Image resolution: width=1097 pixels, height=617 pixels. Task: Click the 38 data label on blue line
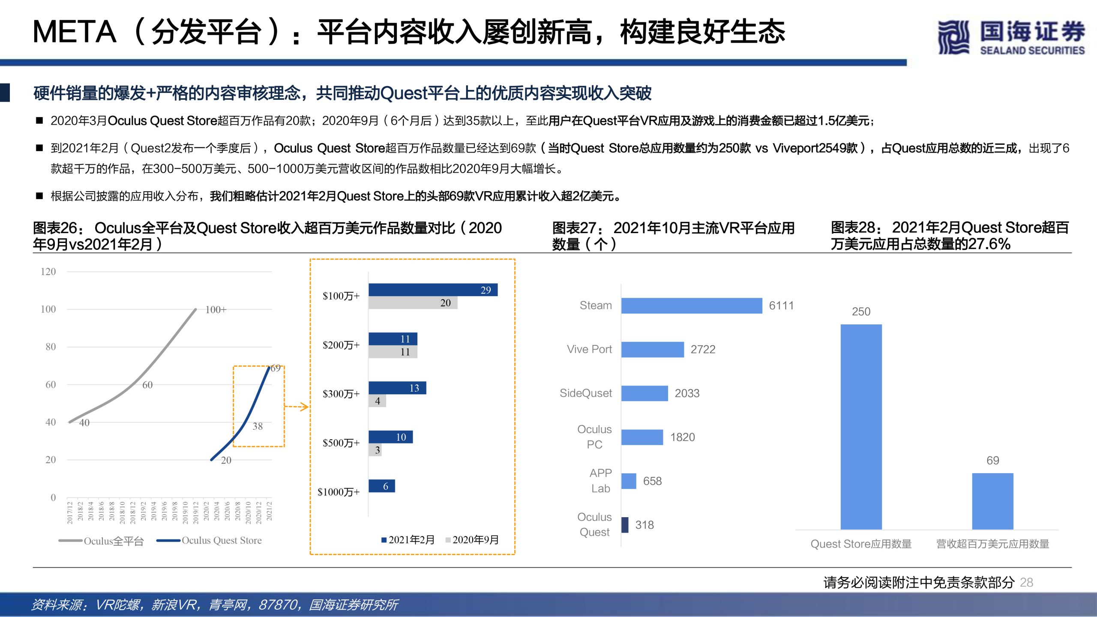(258, 426)
